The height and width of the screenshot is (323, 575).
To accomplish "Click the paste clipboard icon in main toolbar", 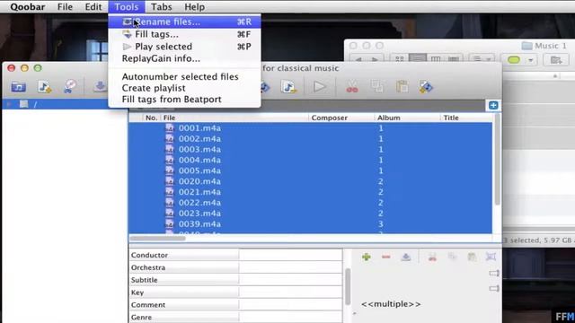I will click(402, 87).
